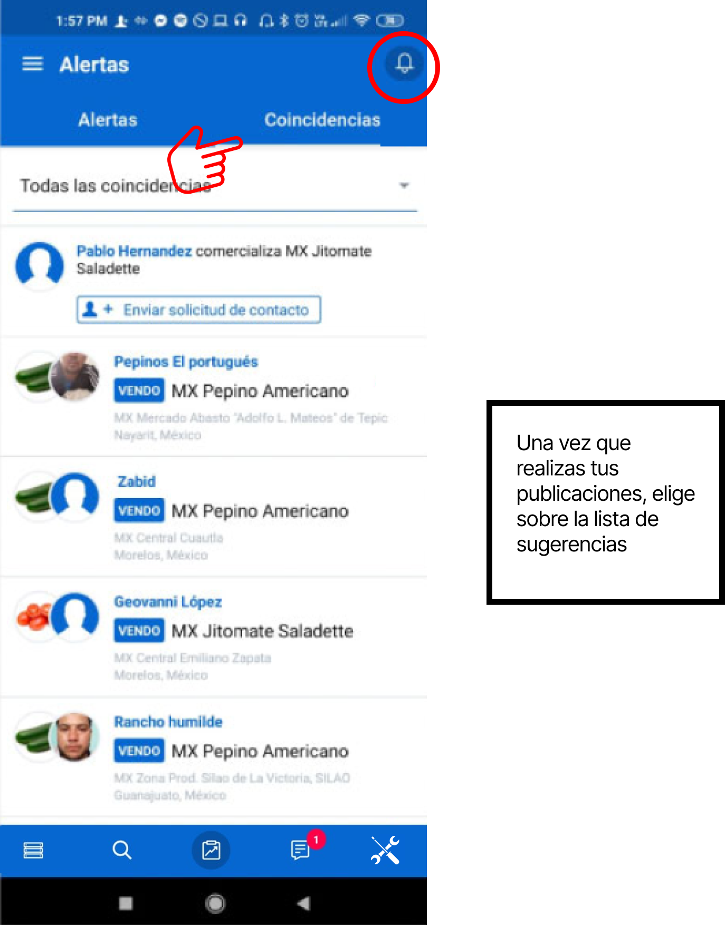Image resolution: width=725 pixels, height=925 pixels.
Task: Open the chart publish icon in bottom bar
Action: (211, 850)
